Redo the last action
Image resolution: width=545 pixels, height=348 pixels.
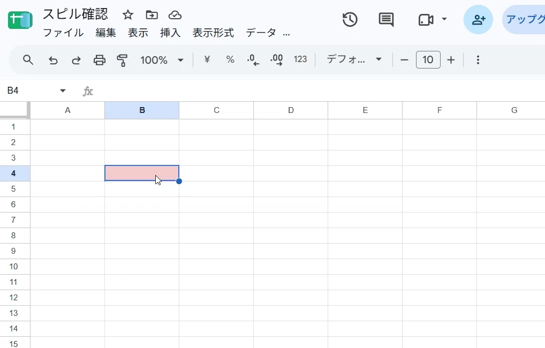pos(76,60)
